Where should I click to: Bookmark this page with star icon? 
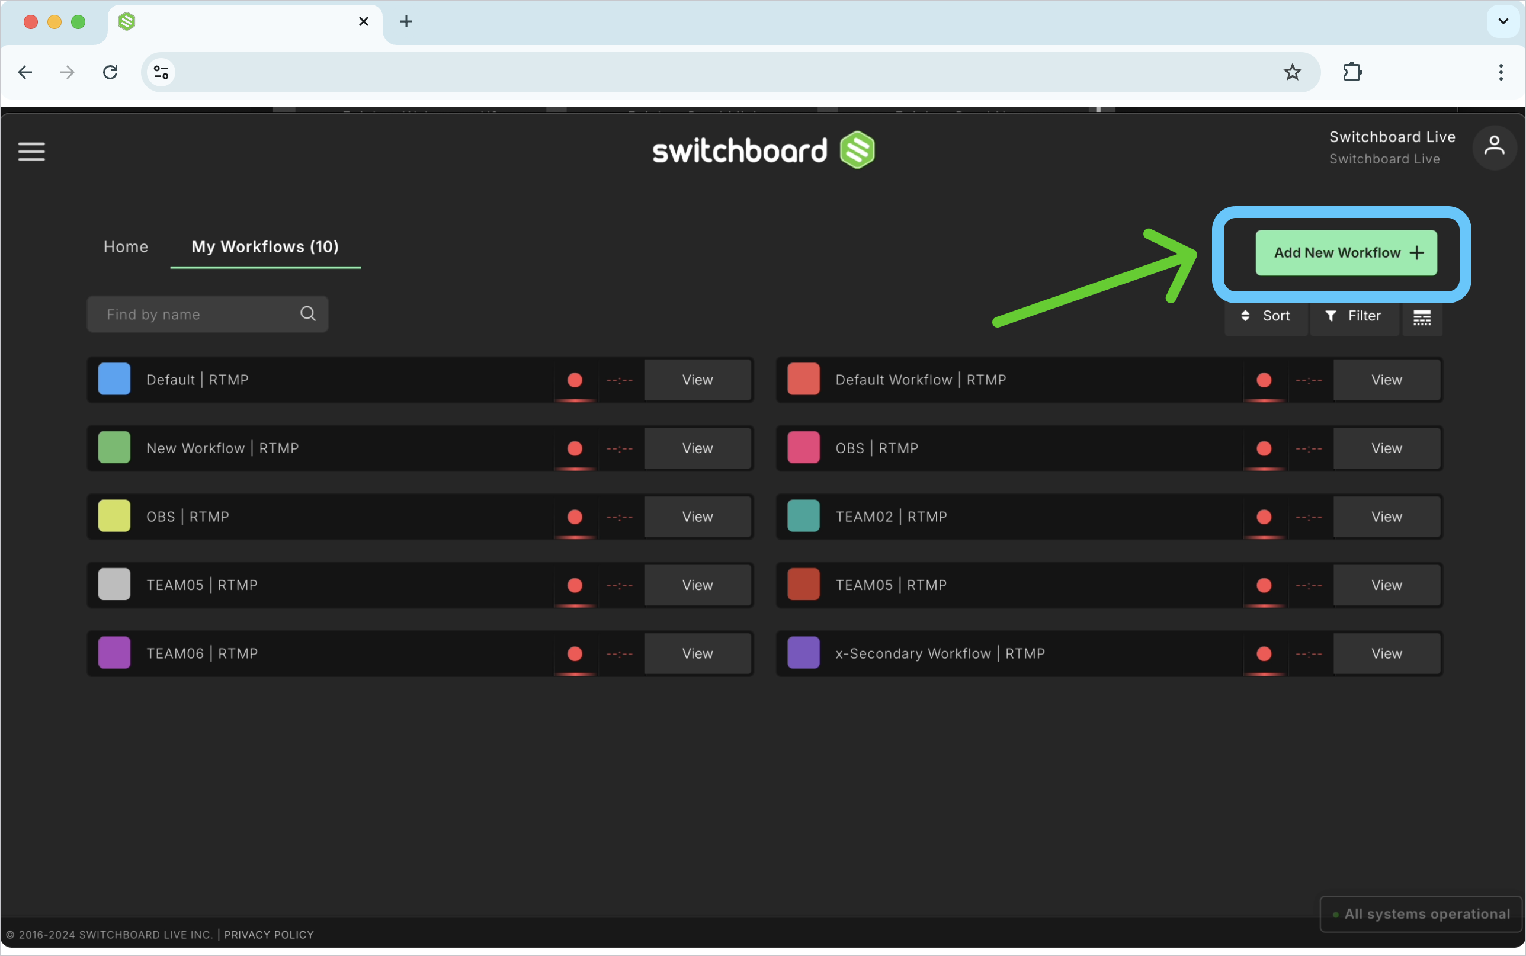tap(1292, 72)
